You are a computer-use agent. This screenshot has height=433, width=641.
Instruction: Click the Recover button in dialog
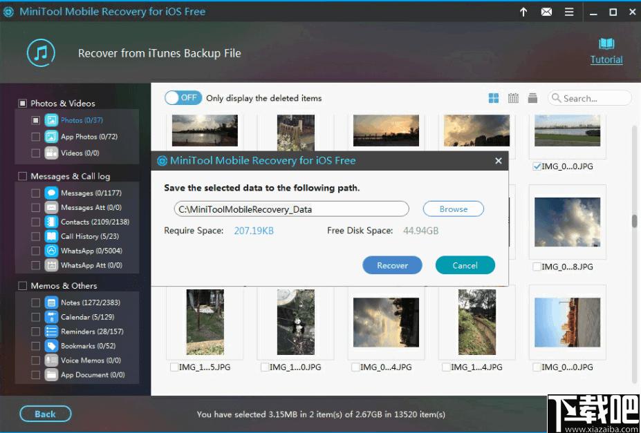click(x=392, y=265)
